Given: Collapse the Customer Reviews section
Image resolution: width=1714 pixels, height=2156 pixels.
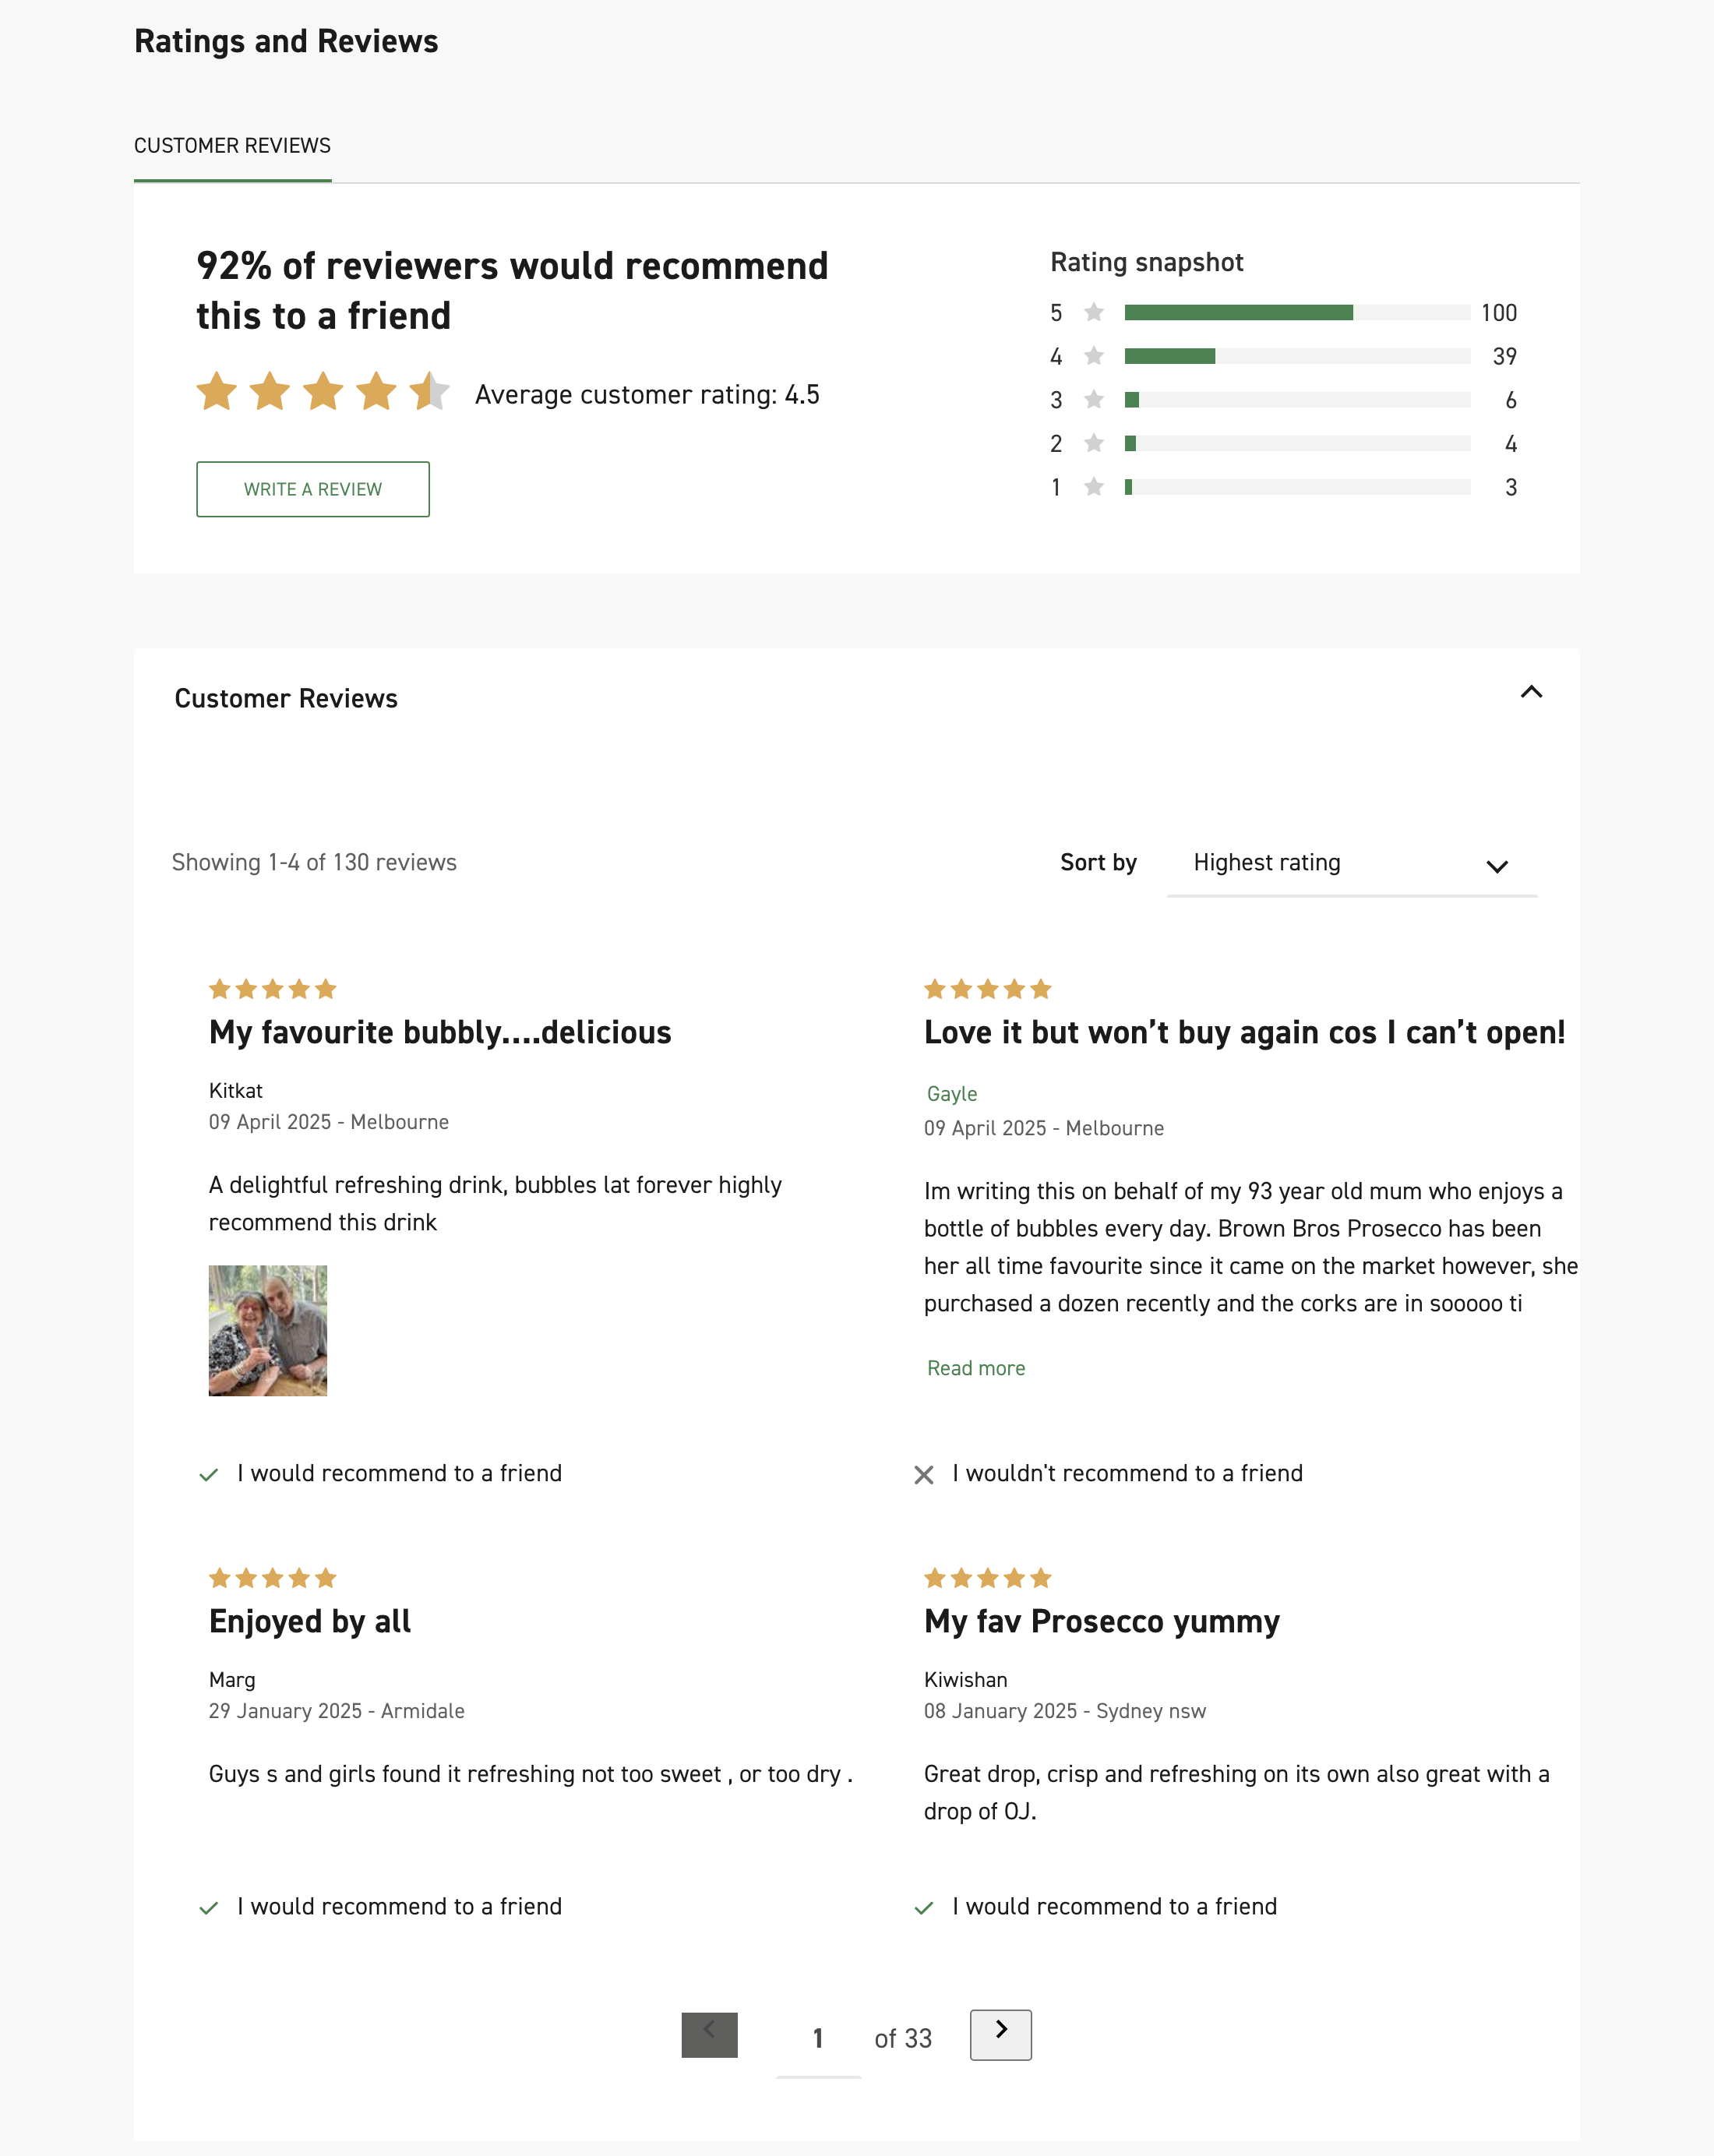Looking at the screenshot, I should [1530, 692].
